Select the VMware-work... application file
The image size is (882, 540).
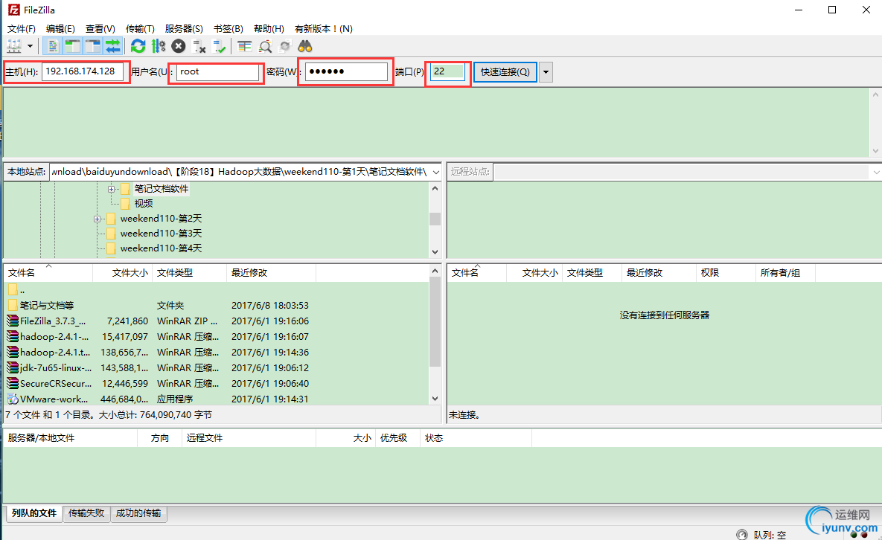217,399
